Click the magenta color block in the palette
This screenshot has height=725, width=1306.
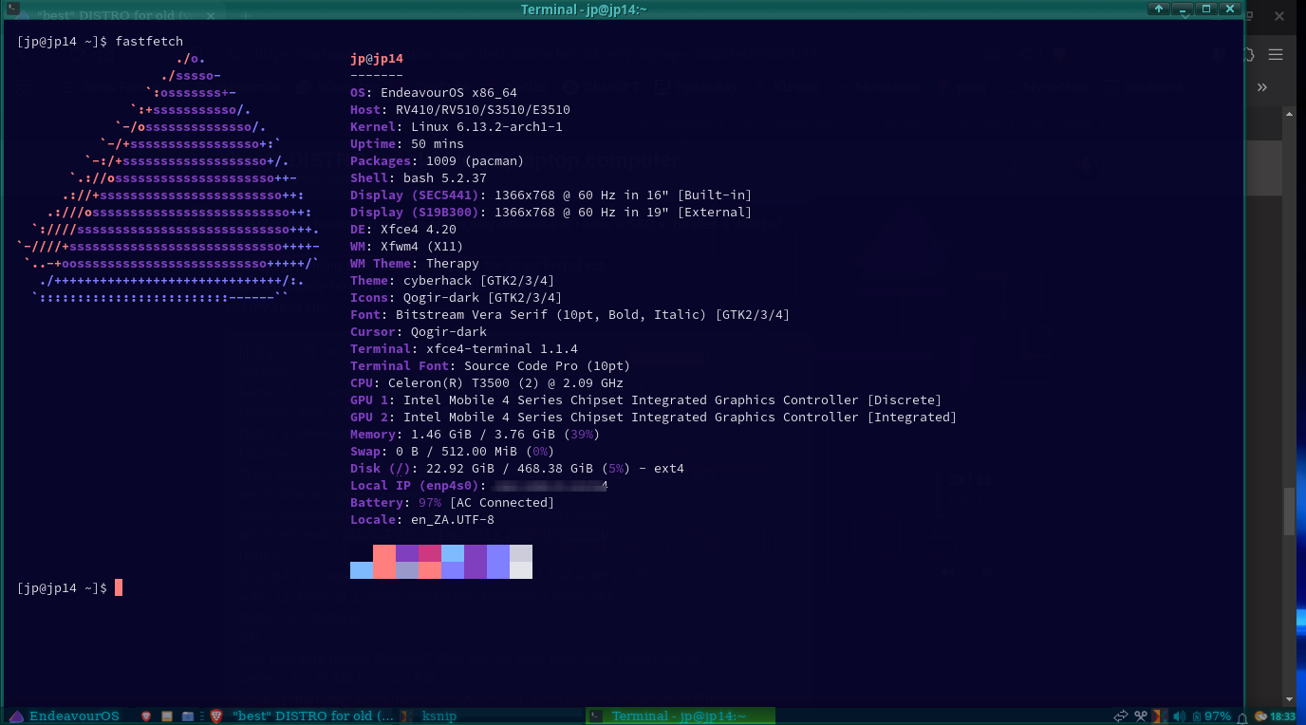430,553
